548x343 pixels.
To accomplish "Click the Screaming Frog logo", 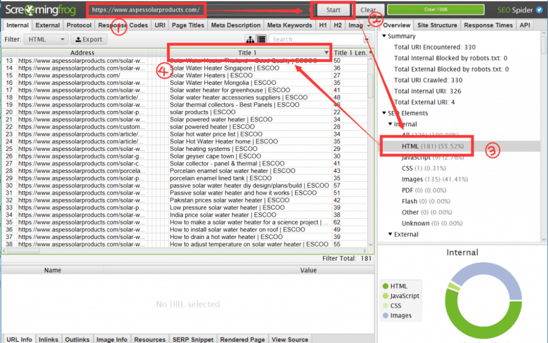I will [x=42, y=10].
